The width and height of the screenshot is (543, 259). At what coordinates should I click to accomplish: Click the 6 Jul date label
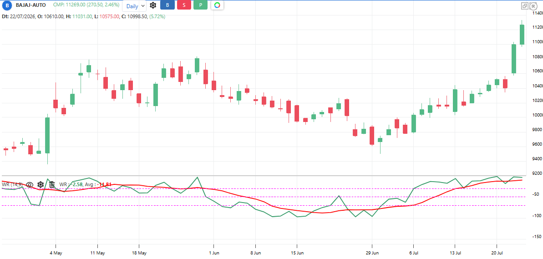click(x=413, y=253)
